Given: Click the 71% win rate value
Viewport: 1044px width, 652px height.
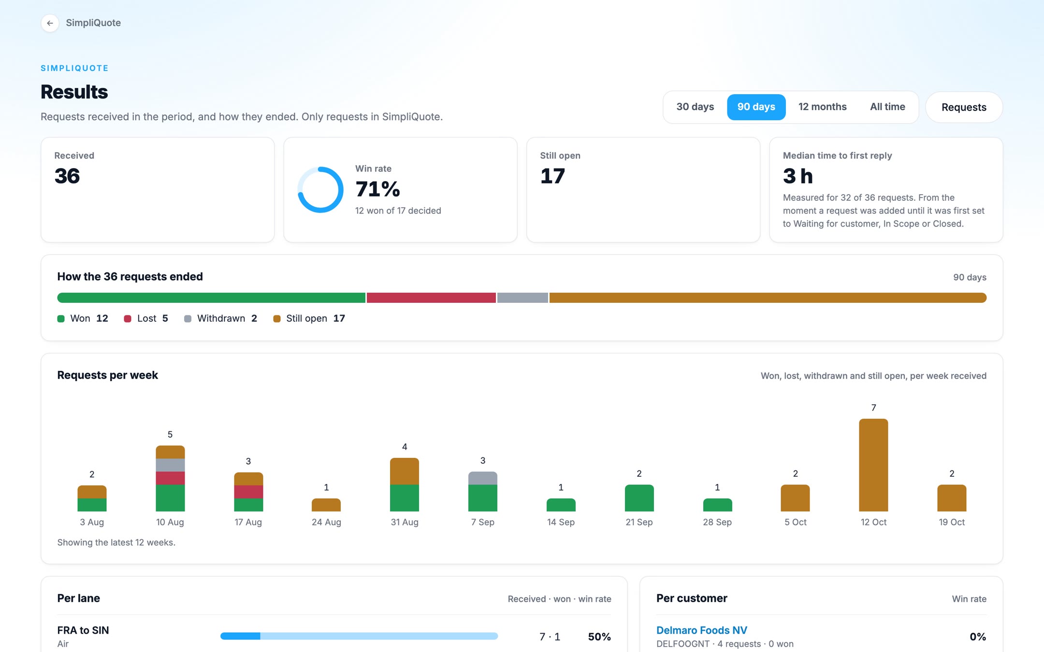Looking at the screenshot, I should tap(377, 189).
